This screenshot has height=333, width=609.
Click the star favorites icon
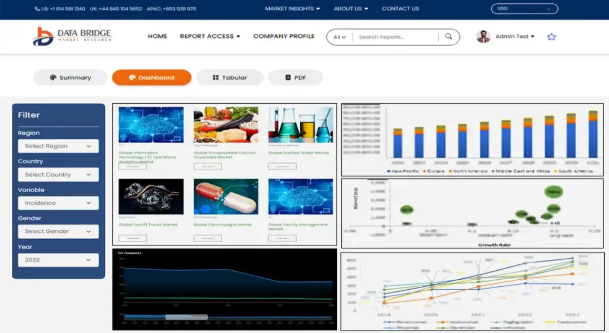551,37
